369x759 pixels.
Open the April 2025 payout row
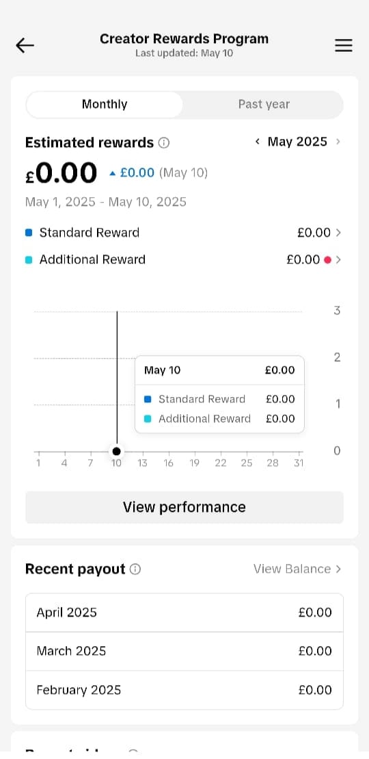[x=184, y=613]
